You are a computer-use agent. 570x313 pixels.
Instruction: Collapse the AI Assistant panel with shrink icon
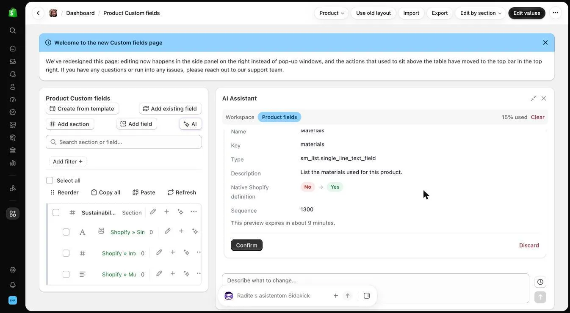point(534,98)
